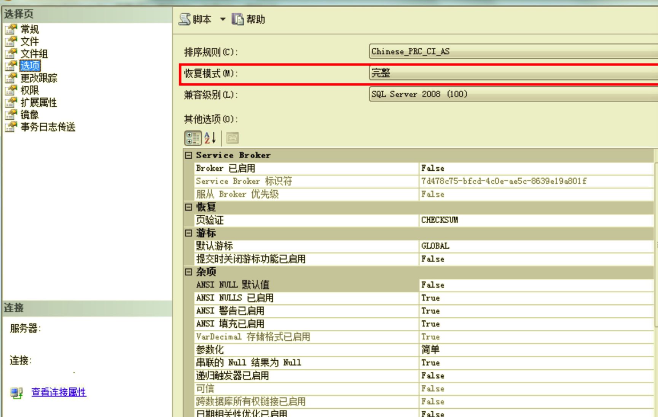Select the Service Broker 标识符 GUID value

[504, 181]
